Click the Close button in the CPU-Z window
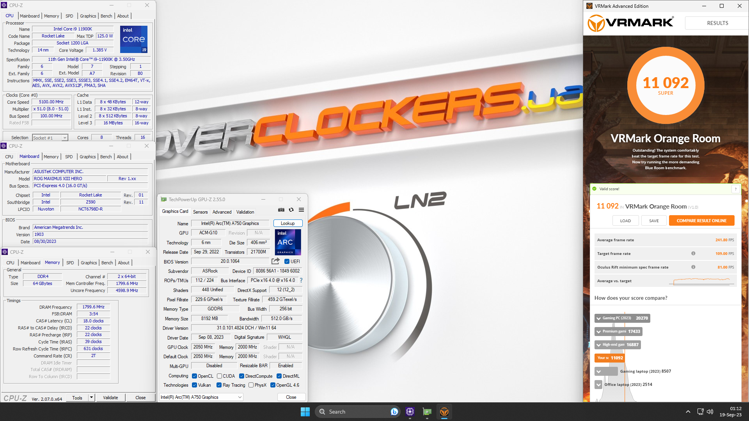 140,398
